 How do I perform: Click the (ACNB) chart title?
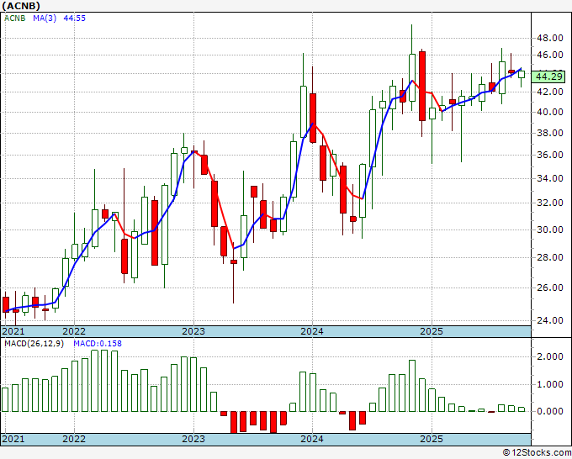pos(21,6)
